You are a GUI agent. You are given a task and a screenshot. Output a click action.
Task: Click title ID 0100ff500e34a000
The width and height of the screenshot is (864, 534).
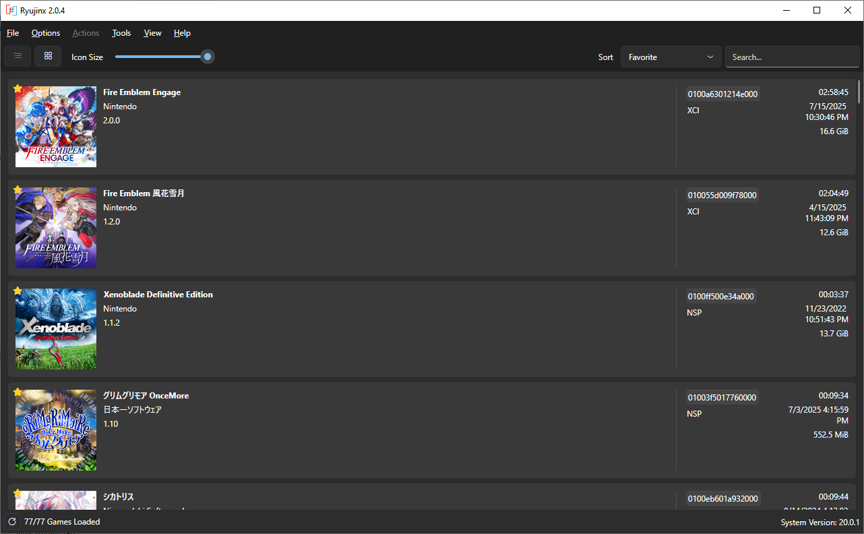(721, 296)
